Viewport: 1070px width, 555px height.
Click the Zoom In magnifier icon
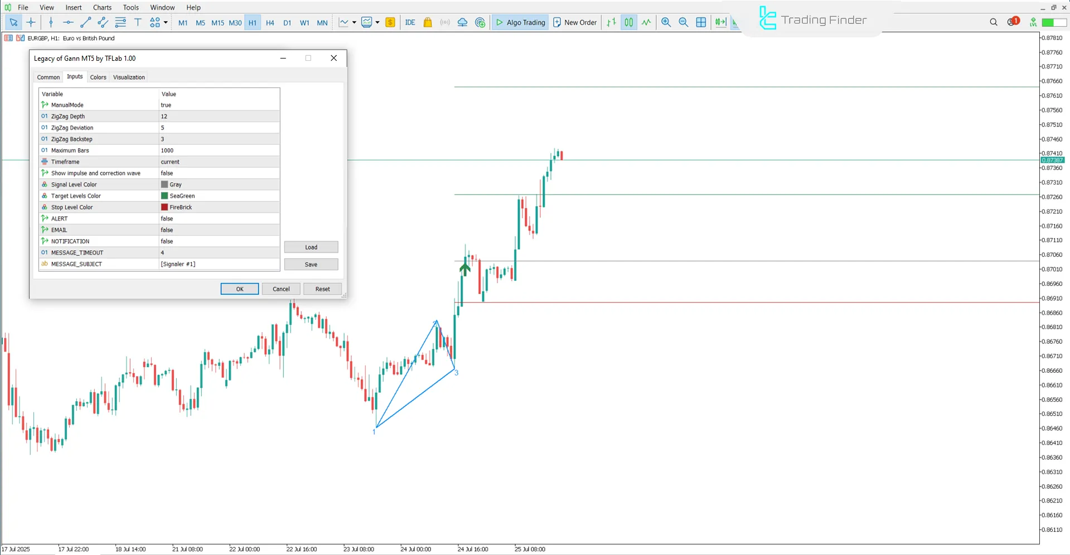666,22
